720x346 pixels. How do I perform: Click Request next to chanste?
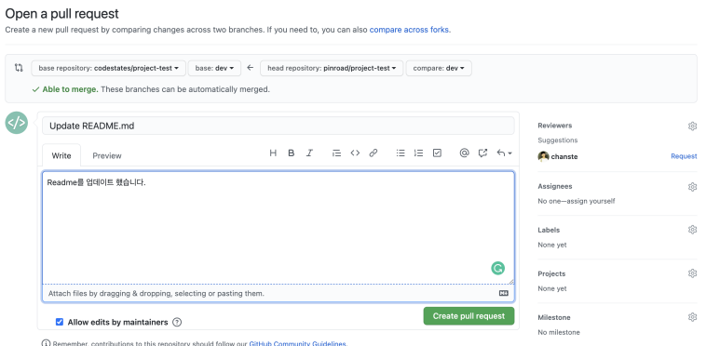[684, 156]
